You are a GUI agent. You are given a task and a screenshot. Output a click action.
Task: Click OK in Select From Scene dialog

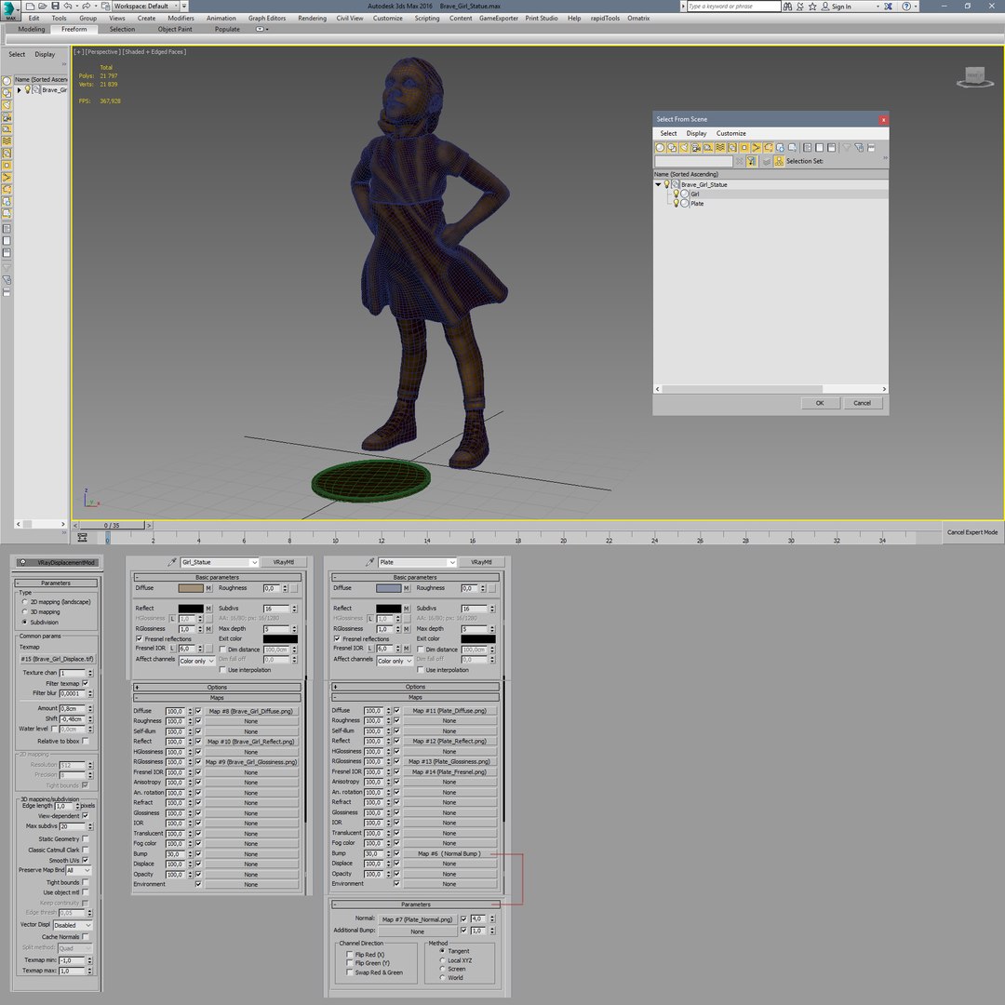click(820, 403)
